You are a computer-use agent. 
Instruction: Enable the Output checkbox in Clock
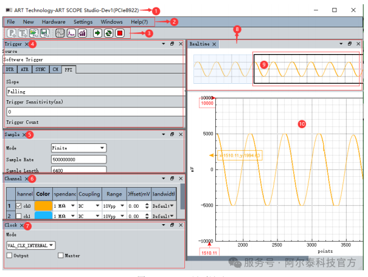(x=9, y=256)
